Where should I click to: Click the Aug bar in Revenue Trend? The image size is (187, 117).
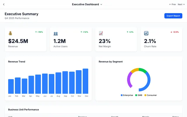tap(58, 83)
